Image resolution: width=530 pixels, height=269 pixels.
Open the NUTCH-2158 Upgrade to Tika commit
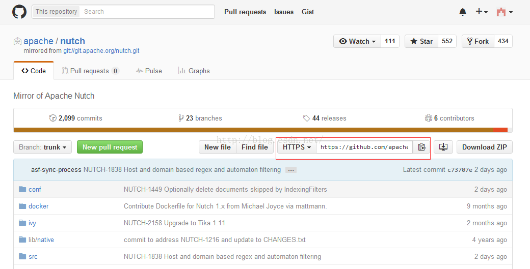click(174, 223)
